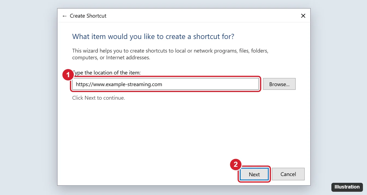Click Next to continue the wizard

point(254,174)
